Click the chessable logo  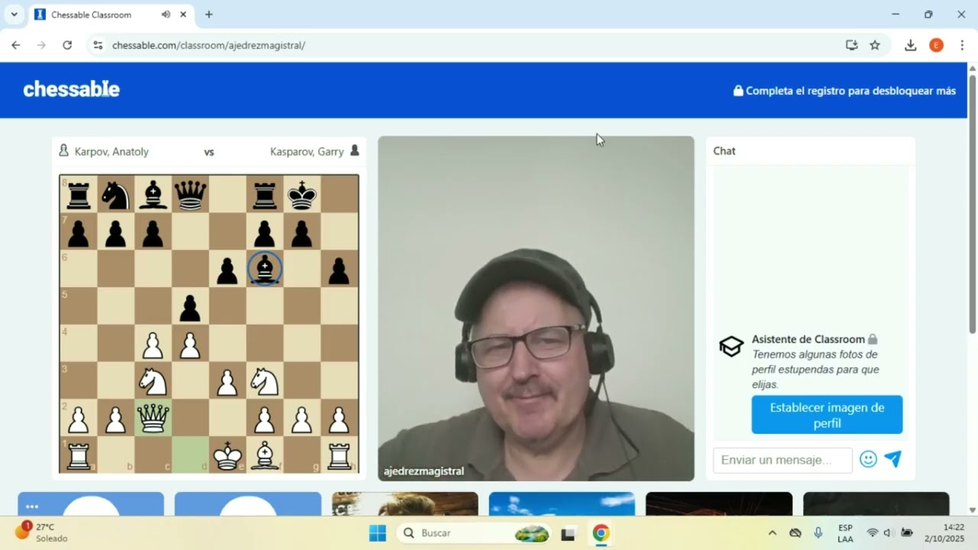point(72,89)
